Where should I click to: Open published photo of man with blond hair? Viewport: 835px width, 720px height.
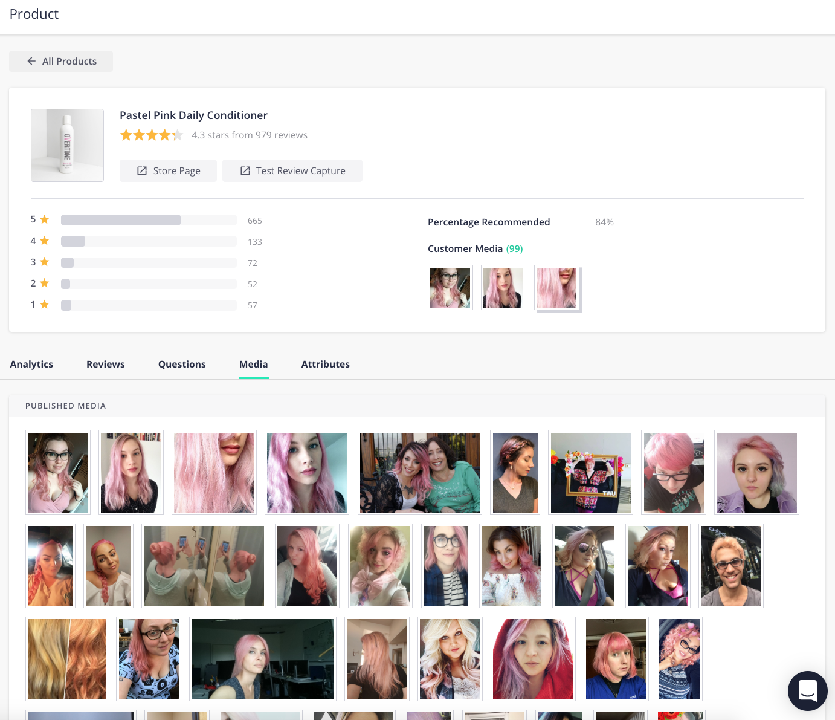point(731,566)
